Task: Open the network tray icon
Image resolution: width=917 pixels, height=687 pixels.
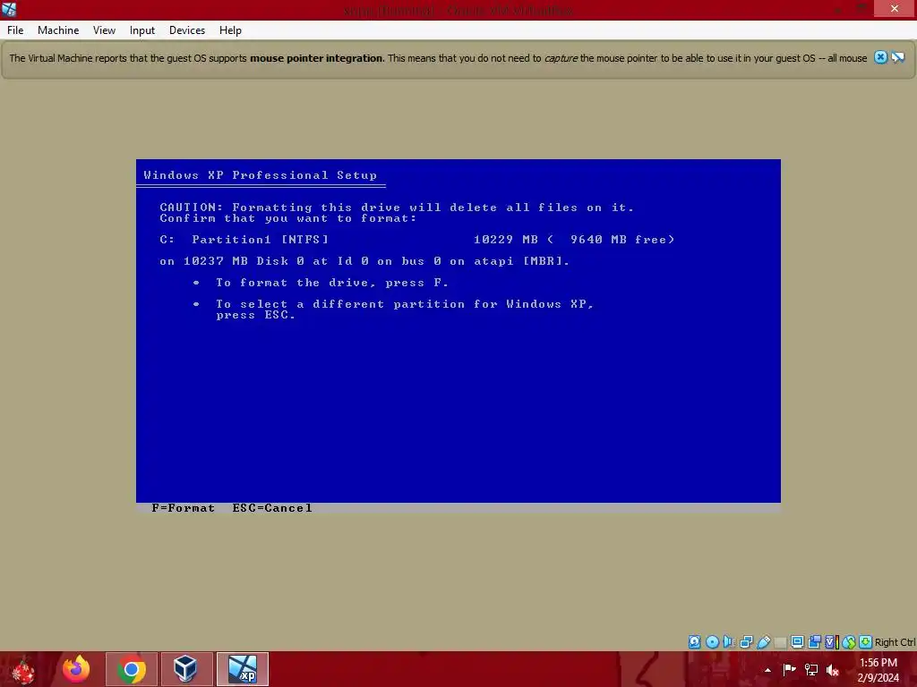Action: coord(811,670)
